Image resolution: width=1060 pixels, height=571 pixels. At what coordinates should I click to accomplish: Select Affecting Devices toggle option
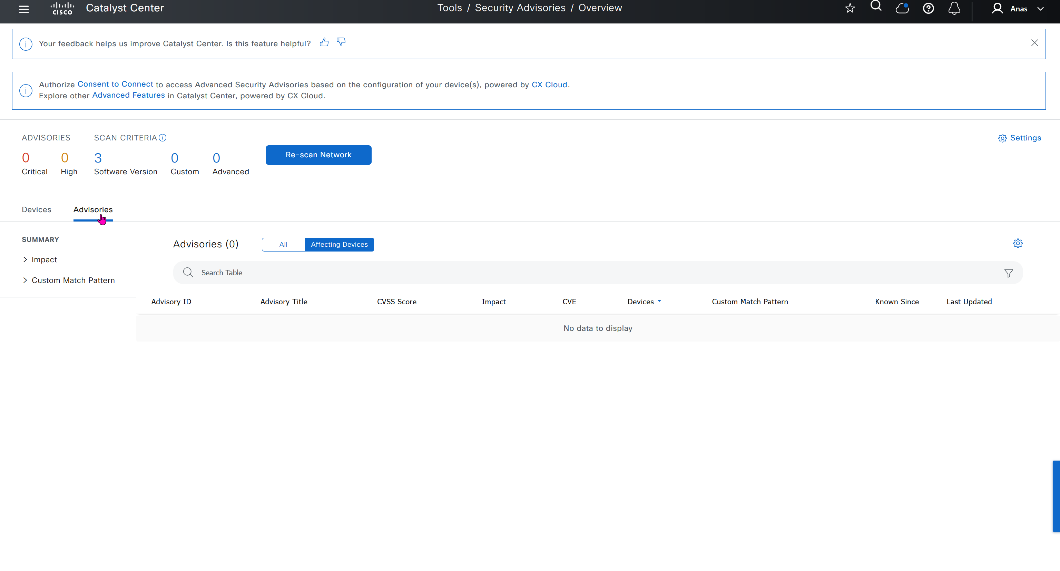[339, 244]
